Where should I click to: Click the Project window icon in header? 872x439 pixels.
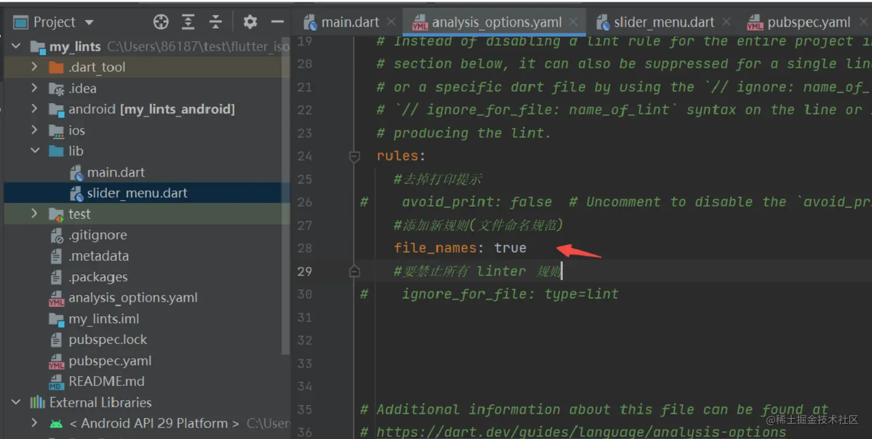(21, 22)
